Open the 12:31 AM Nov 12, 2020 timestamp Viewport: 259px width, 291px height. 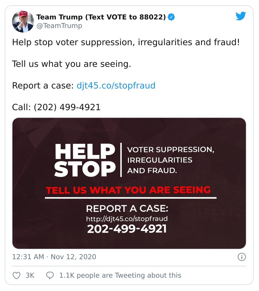point(54,257)
